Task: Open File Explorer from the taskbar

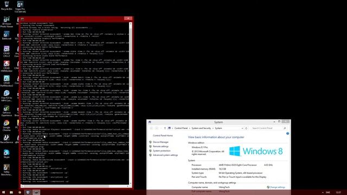Action: 11,192
